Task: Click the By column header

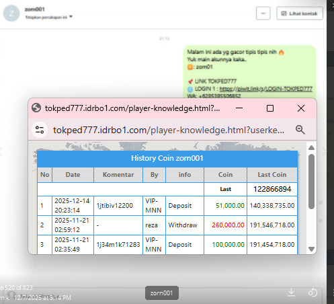Action: click(x=154, y=175)
